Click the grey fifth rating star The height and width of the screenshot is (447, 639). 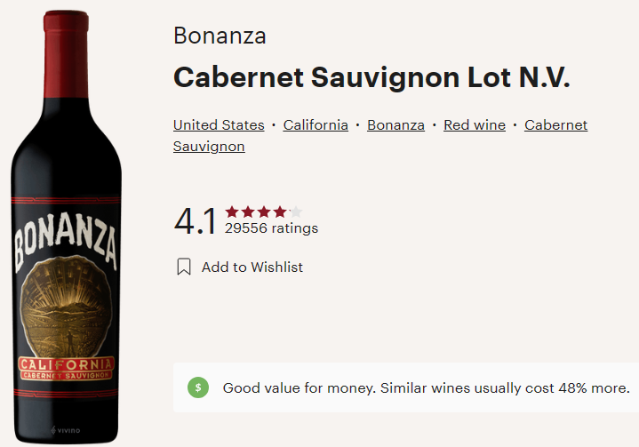[296, 212]
